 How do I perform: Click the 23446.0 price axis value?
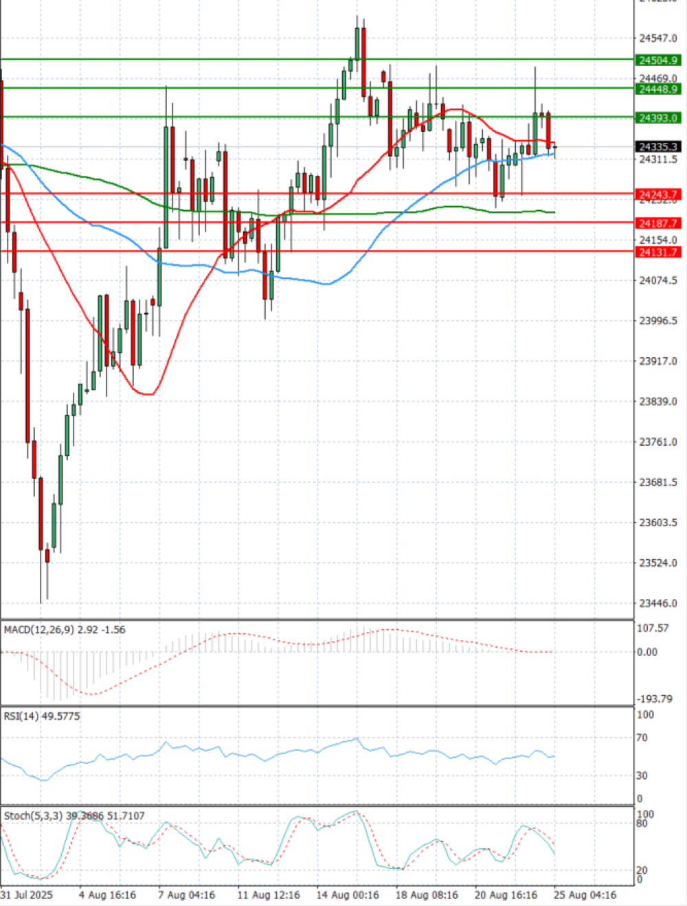tap(658, 604)
